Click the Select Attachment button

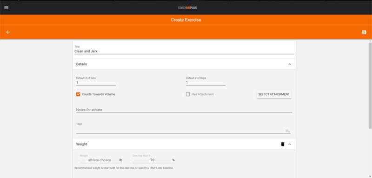coord(274,94)
